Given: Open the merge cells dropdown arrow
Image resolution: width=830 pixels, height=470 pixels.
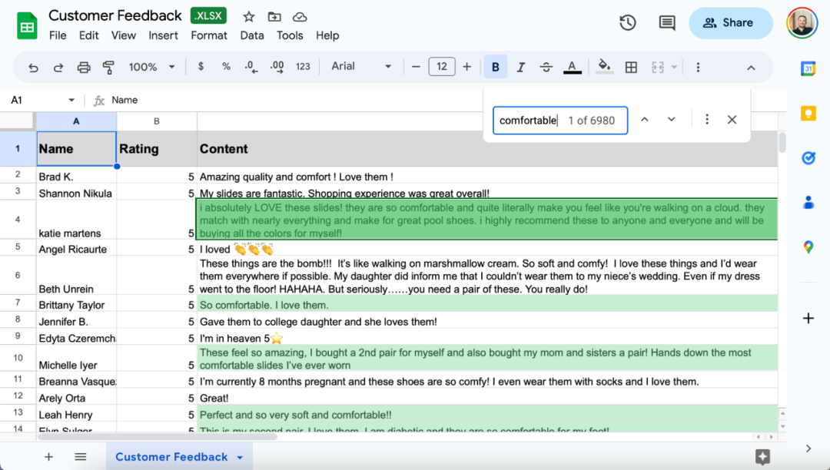Looking at the screenshot, I should [674, 67].
